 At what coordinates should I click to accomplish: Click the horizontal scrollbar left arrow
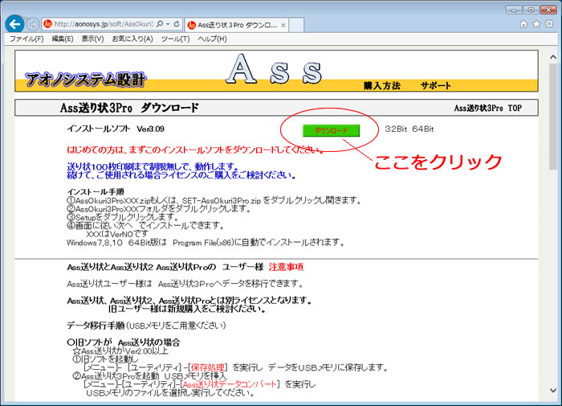pyautogui.click(x=6, y=398)
